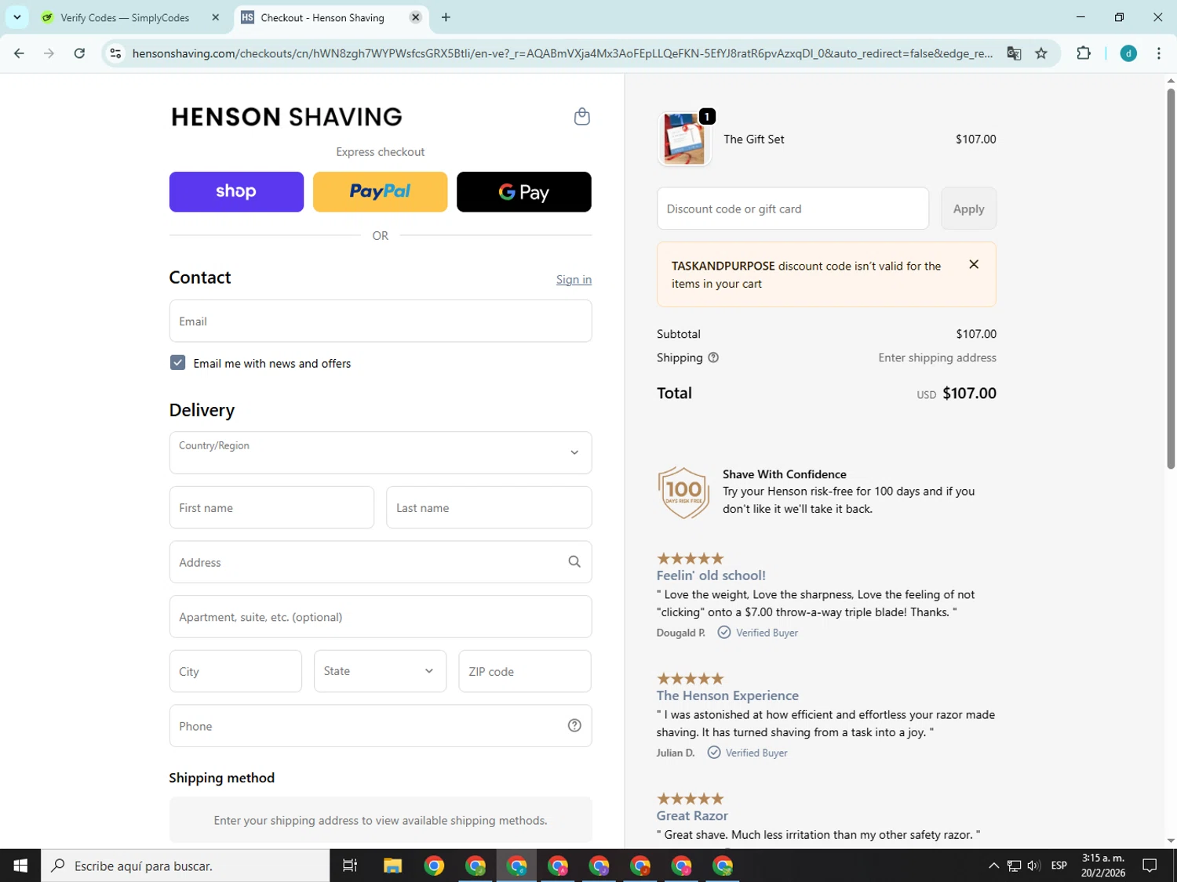
Task: Open the shopping bag cart icon
Action: pyautogui.click(x=581, y=117)
